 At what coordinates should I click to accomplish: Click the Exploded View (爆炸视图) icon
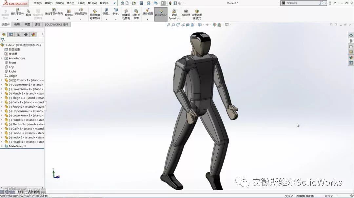tap(147, 10)
